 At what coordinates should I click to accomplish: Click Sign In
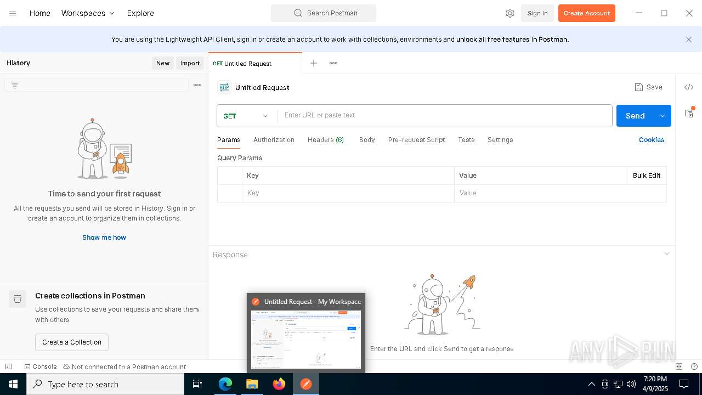[537, 13]
